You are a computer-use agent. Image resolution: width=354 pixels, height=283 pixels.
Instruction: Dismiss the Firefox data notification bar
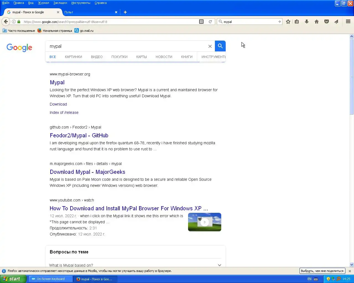(350, 271)
